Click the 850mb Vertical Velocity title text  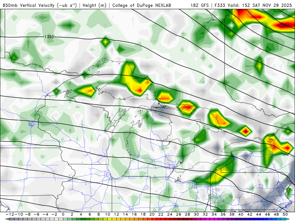[x=40, y=5]
